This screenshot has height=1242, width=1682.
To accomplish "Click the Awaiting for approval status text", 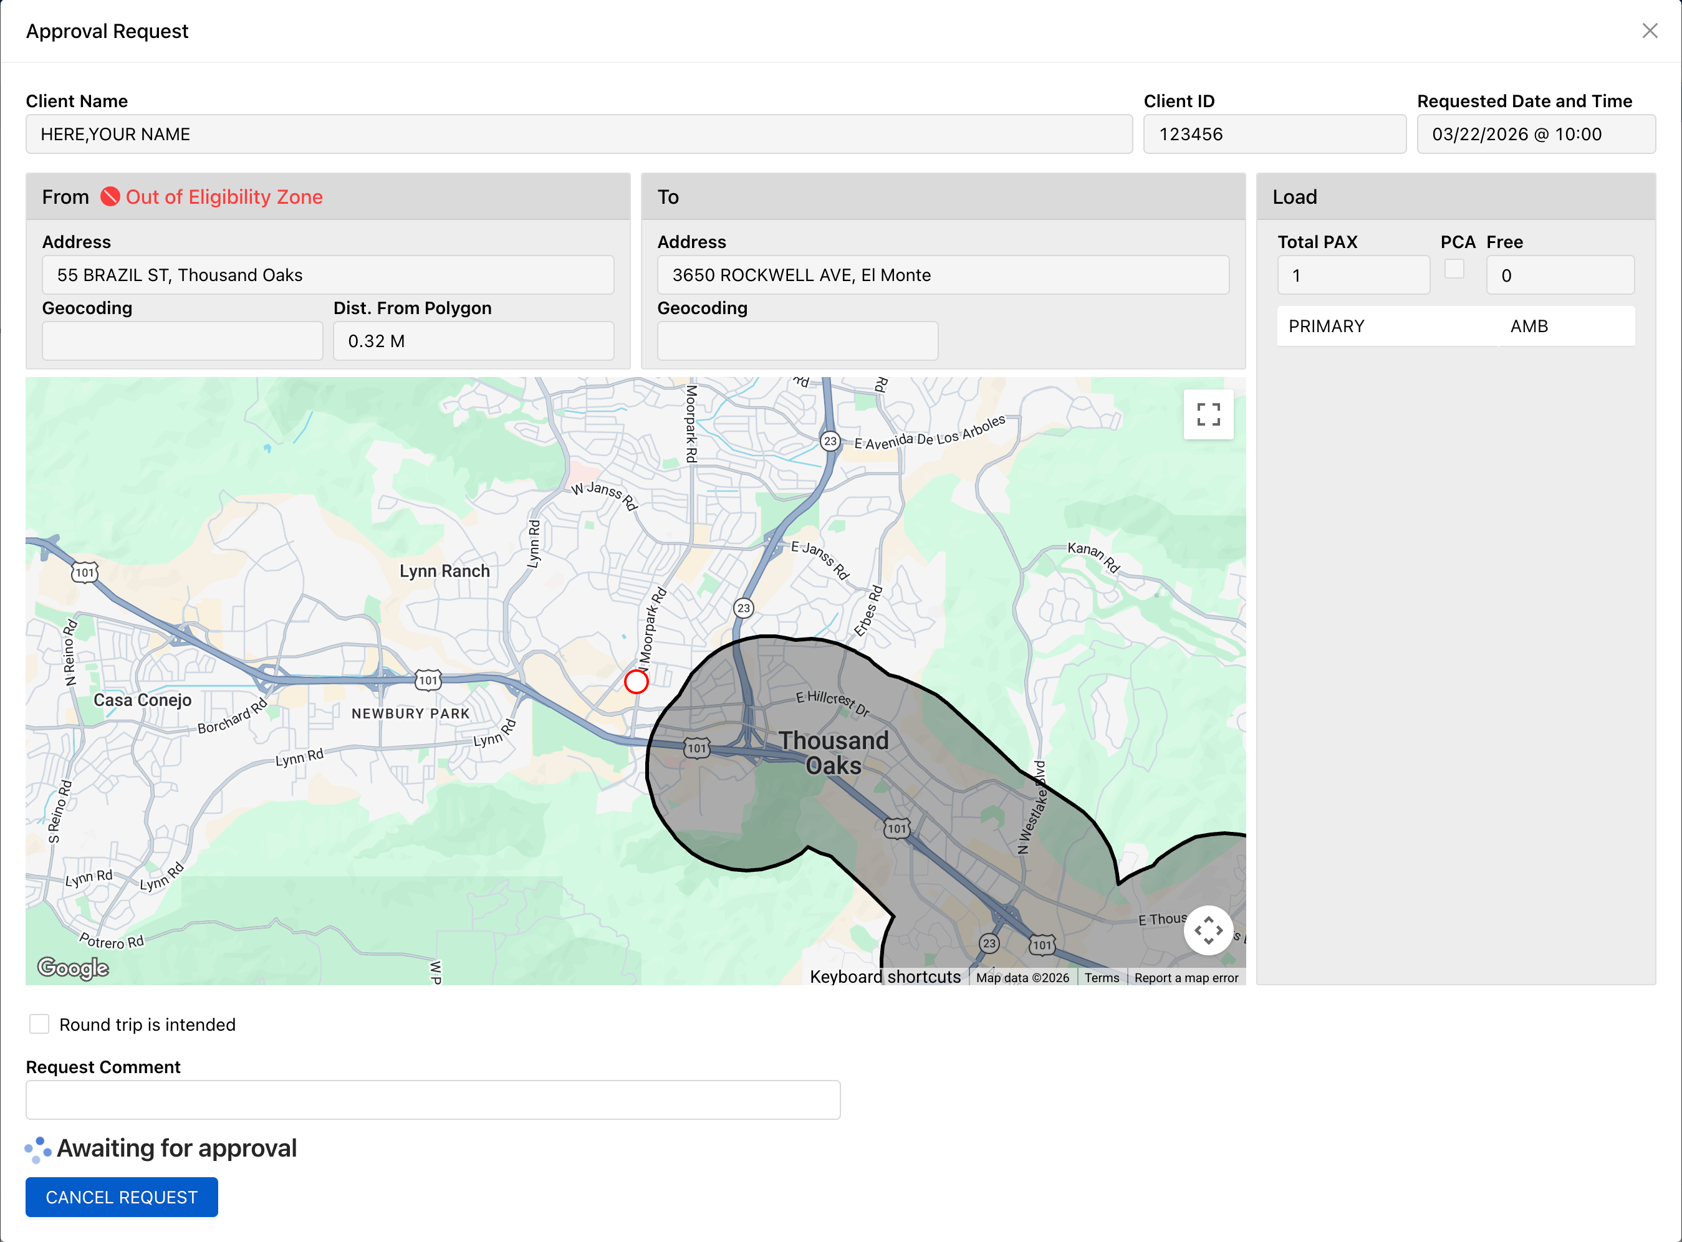I will coord(176,1148).
